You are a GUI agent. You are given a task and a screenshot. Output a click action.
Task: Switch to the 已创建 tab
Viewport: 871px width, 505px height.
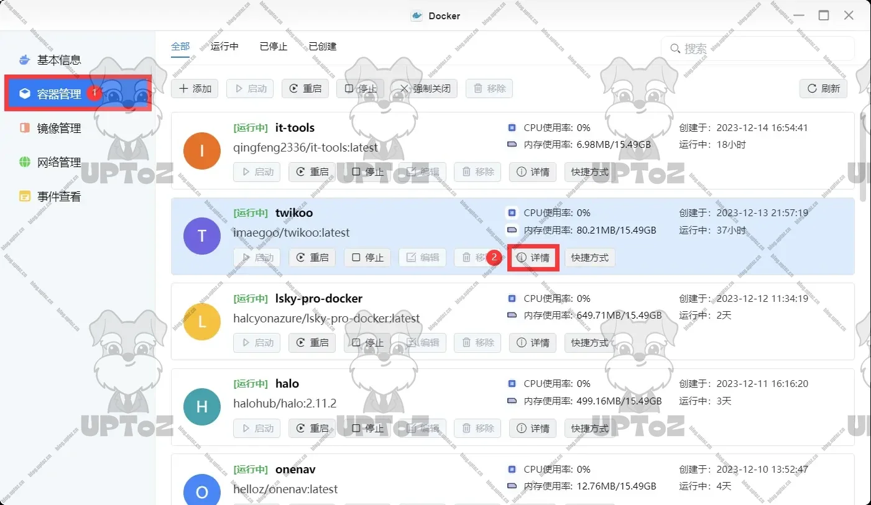[323, 47]
